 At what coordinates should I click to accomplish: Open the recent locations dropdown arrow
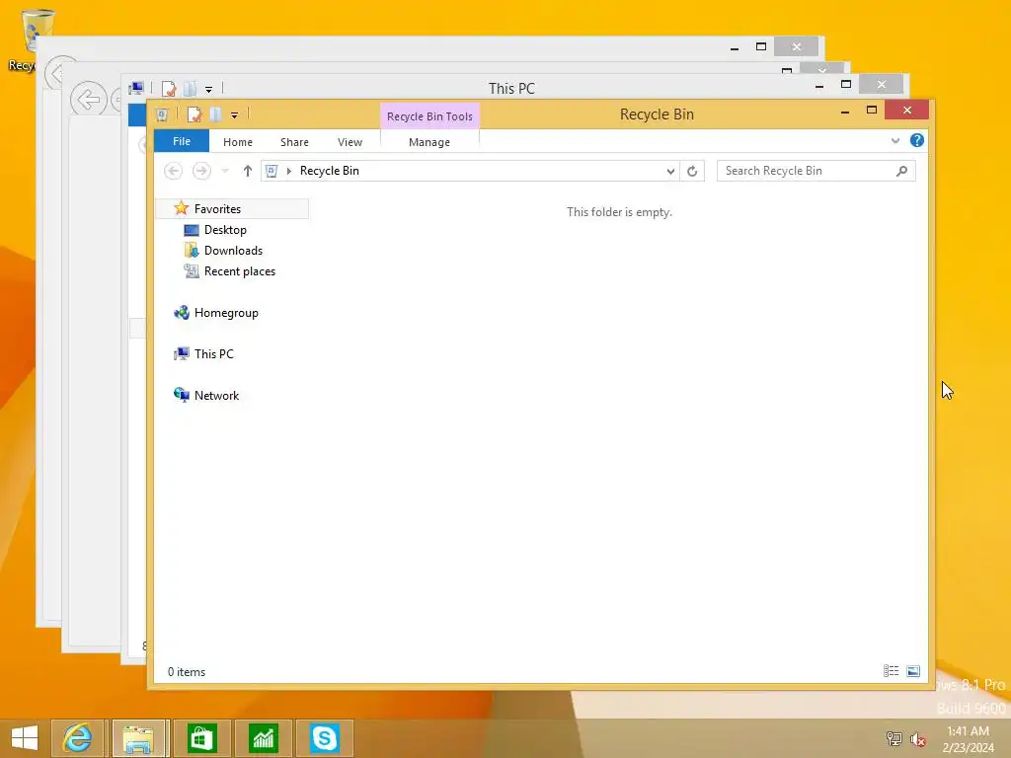[225, 171]
